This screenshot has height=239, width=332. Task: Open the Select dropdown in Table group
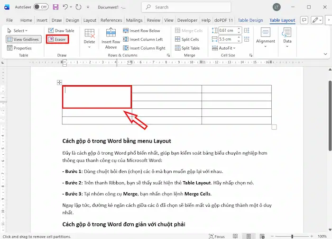[18, 31]
